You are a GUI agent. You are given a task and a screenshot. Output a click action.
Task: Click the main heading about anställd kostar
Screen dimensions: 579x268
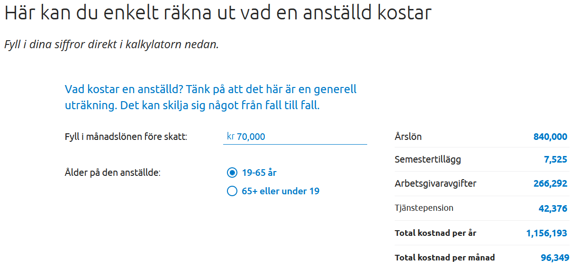pos(218,13)
